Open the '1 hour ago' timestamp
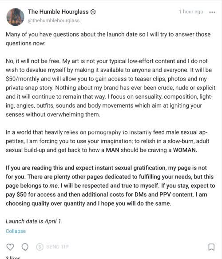Viewport: 222px width, 259px height. (x=191, y=12)
